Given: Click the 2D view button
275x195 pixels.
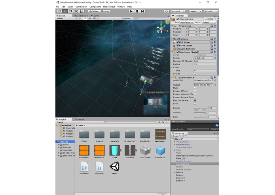Looking at the screenshot, I should pos(80,19).
